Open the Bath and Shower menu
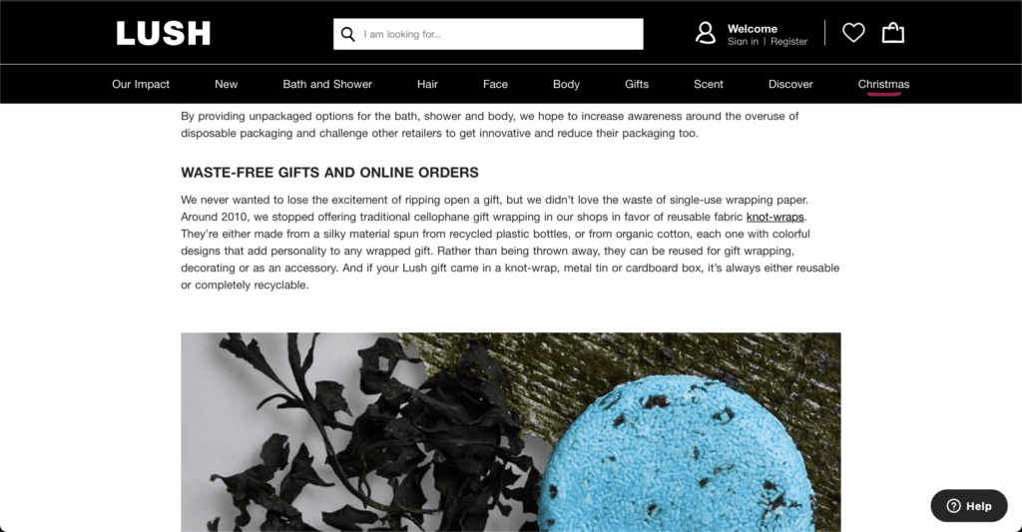The height and width of the screenshot is (532, 1022). click(x=327, y=84)
